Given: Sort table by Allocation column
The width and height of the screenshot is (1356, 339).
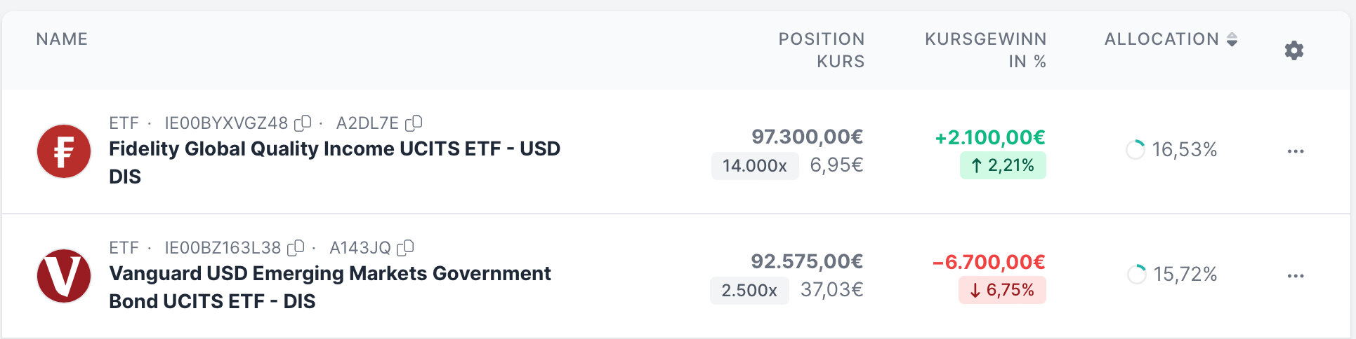Looking at the screenshot, I should point(1170,39).
